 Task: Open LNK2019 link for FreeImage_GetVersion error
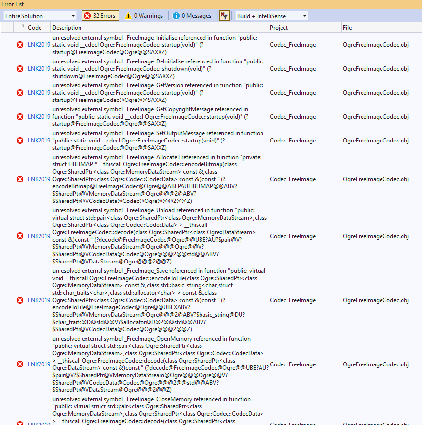(x=39, y=93)
